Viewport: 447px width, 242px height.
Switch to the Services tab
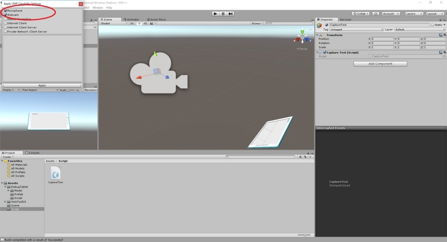[345, 20]
